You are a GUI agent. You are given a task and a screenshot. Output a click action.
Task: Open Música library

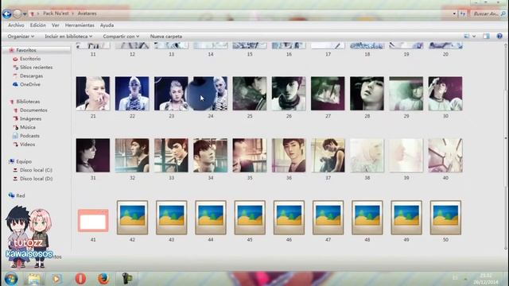(28, 127)
